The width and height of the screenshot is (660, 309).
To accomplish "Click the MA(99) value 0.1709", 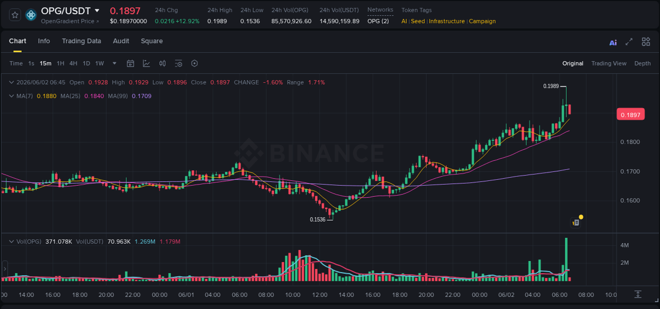I will click(142, 96).
